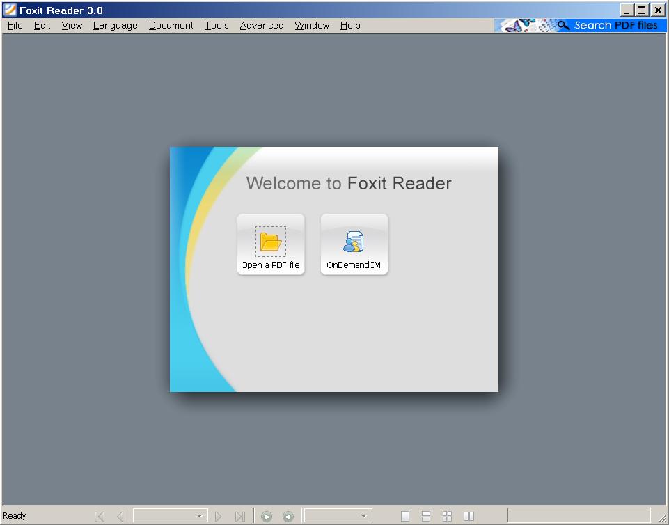Jump to last page button

point(239,516)
